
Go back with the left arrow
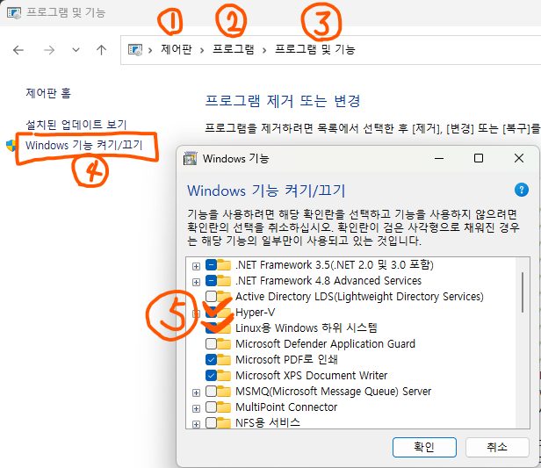point(18,50)
